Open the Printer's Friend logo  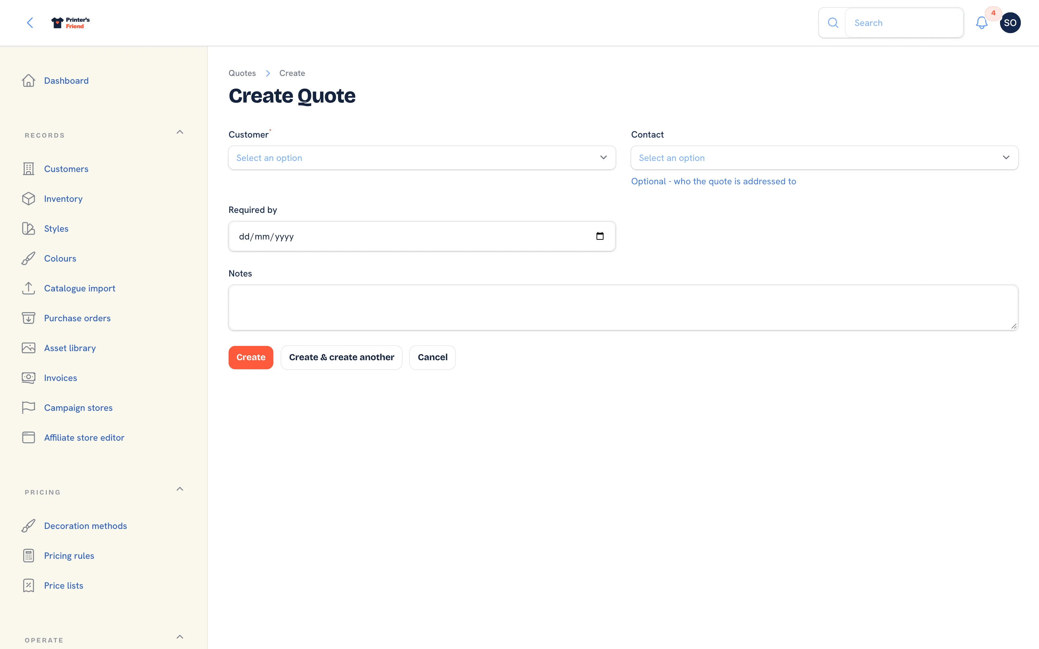coord(70,23)
